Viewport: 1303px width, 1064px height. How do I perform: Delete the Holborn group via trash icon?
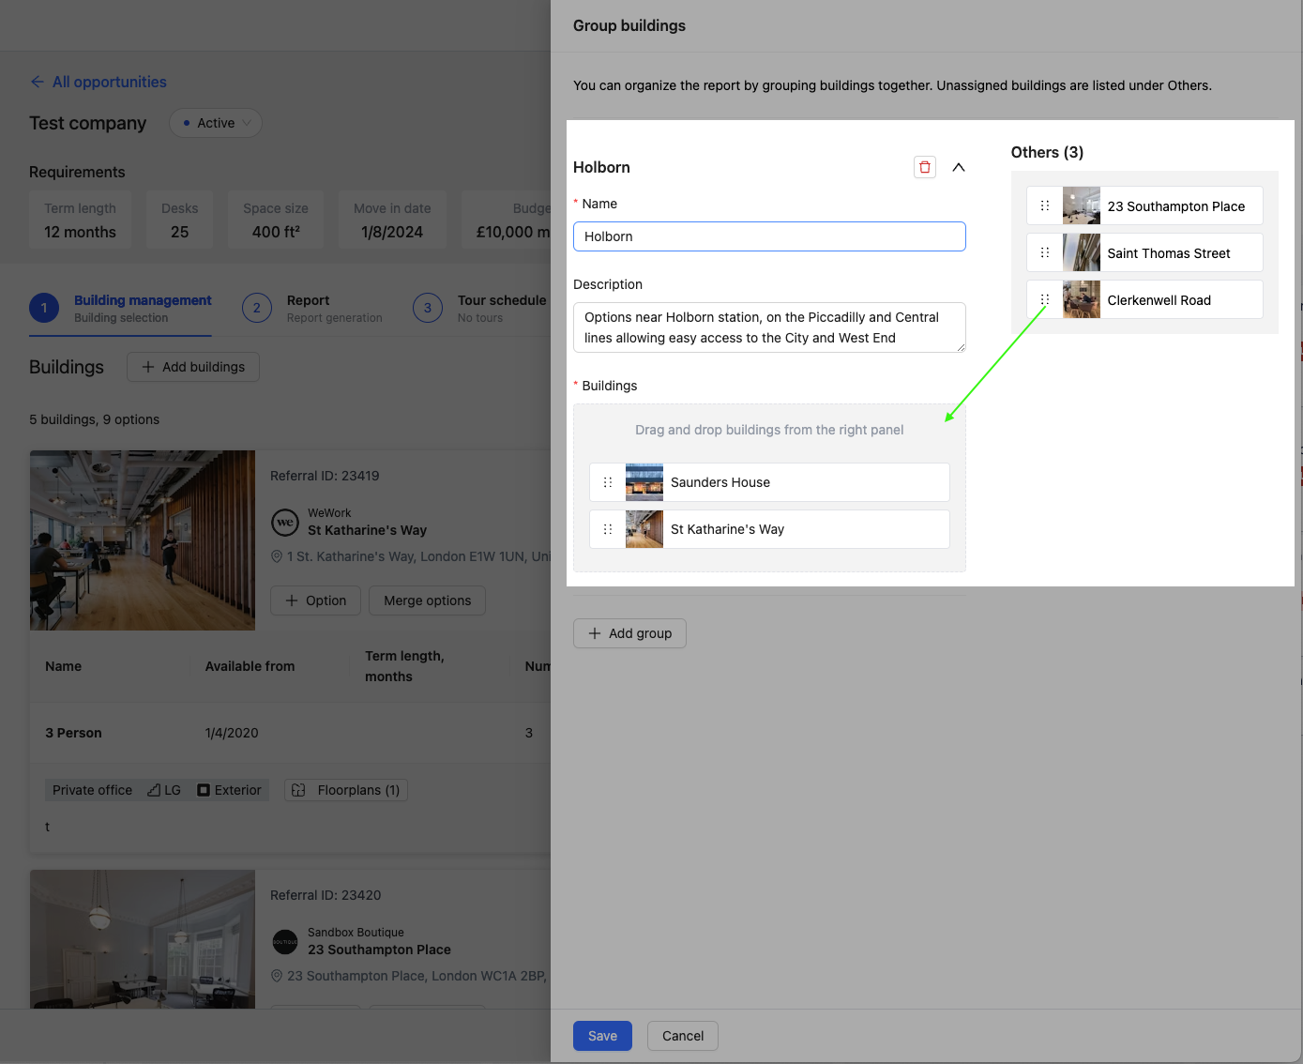pyautogui.click(x=924, y=166)
